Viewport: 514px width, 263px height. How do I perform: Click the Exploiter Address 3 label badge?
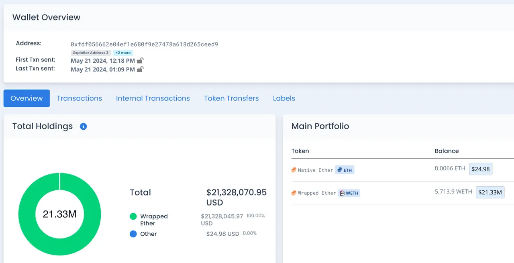(91, 53)
